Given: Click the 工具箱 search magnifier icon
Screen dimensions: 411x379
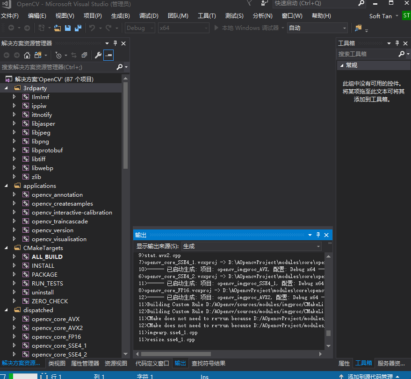Looking at the screenshot, I should point(402,54).
